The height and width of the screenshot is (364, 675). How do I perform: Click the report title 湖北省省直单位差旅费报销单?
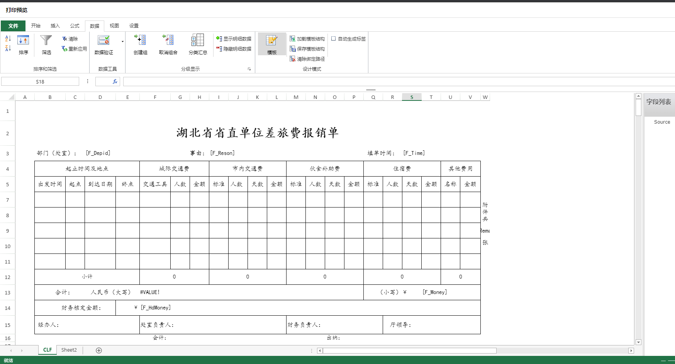(258, 133)
